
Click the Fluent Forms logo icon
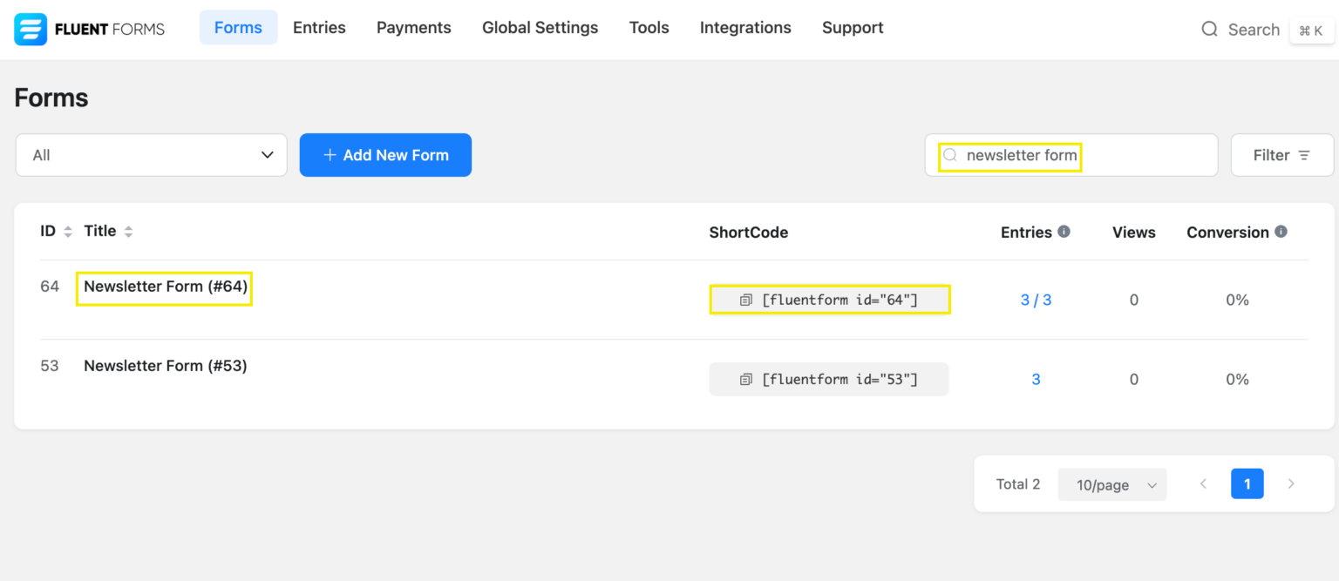coord(30,28)
